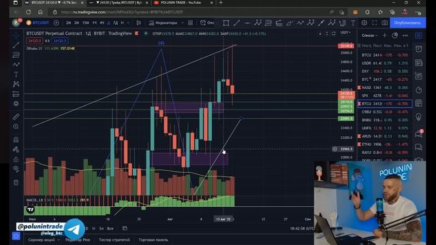Select the SPX row in watchlist
The width and height of the screenshot is (436, 245).
coord(385,95)
